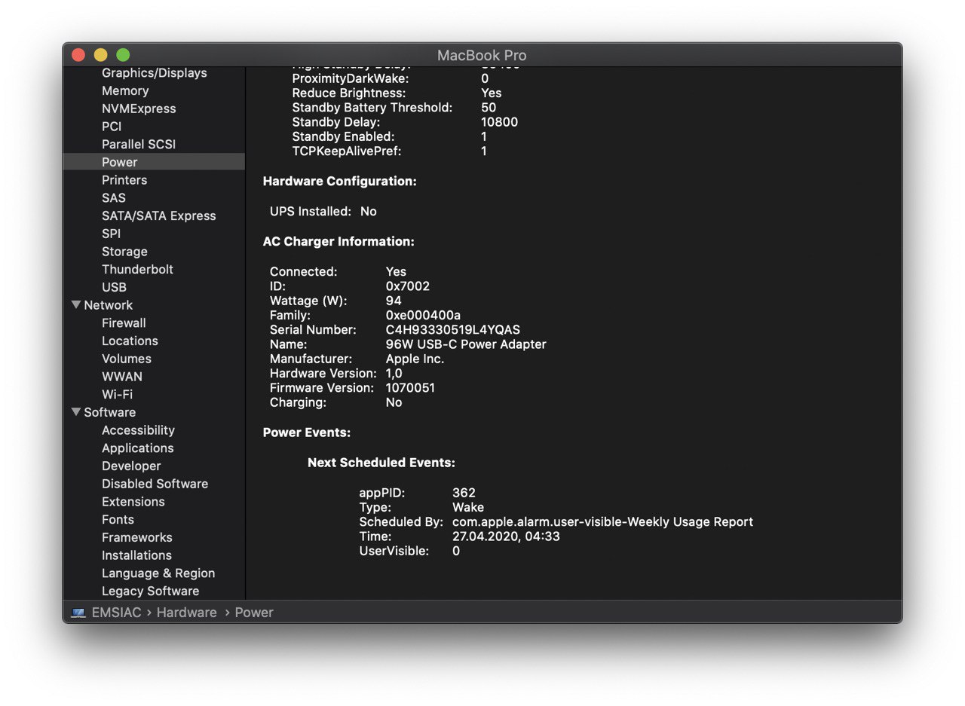Select Graphics/Displays in sidebar

(155, 73)
